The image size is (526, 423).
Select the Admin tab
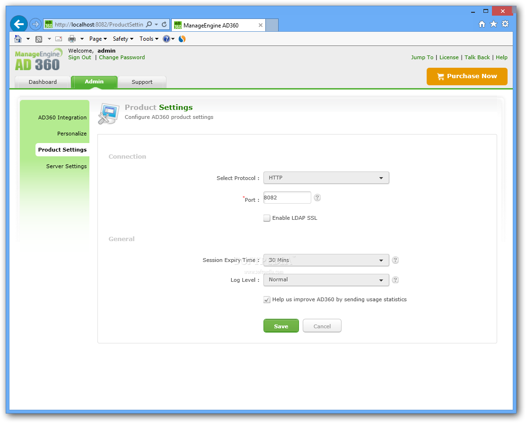coord(94,81)
